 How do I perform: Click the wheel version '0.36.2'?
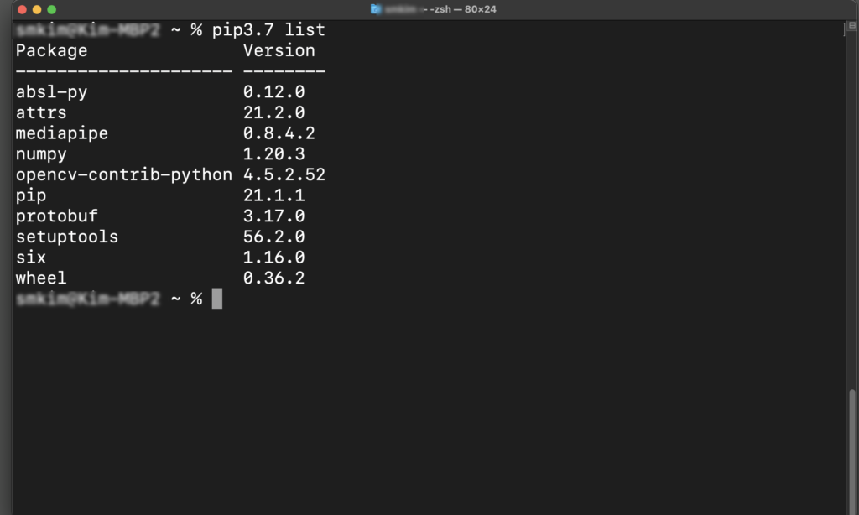274,278
